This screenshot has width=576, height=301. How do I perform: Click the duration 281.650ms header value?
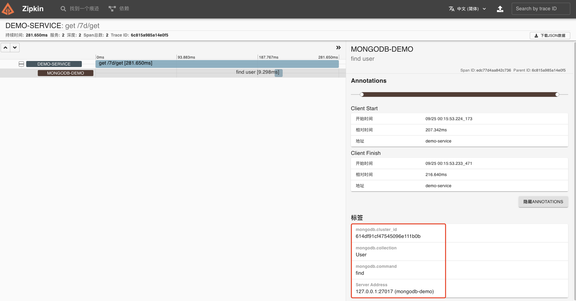point(37,35)
